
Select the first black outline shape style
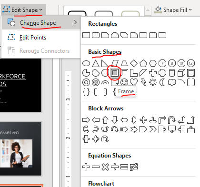point(77,13)
